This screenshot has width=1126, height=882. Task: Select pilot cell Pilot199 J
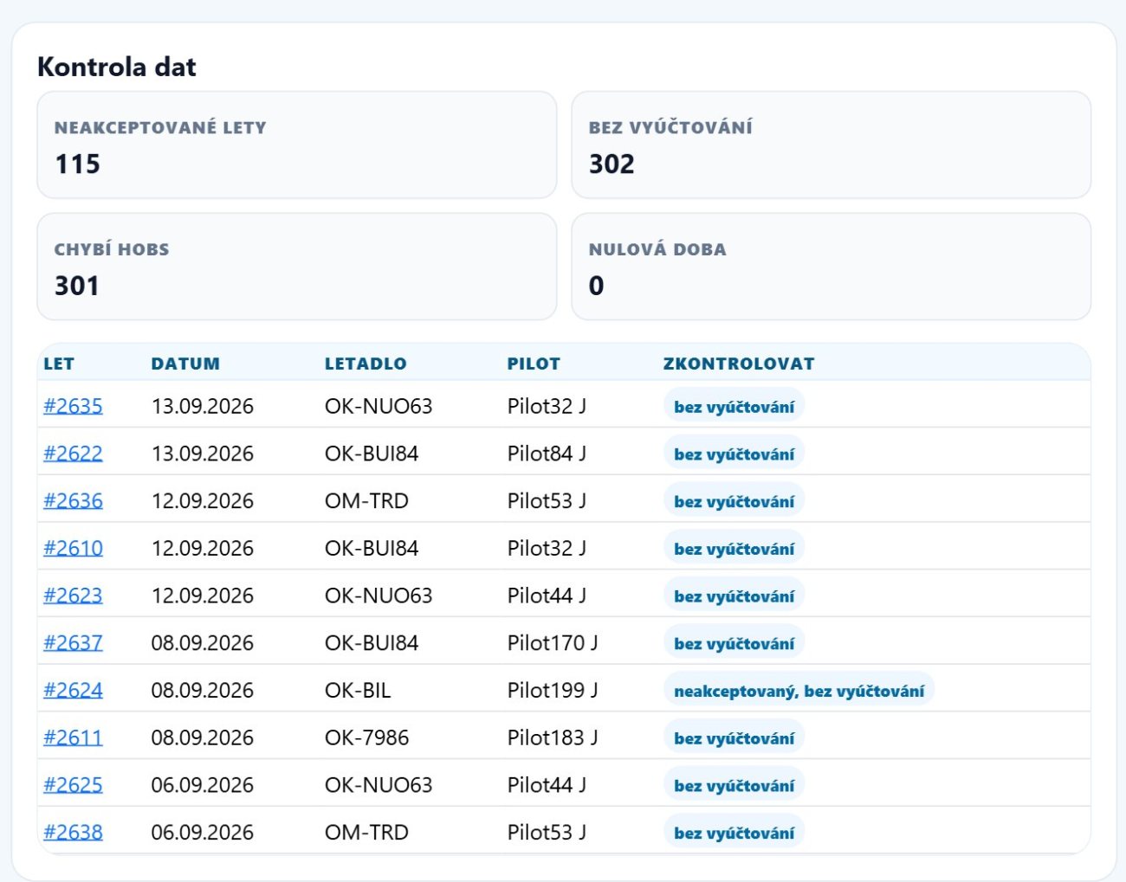coord(553,691)
